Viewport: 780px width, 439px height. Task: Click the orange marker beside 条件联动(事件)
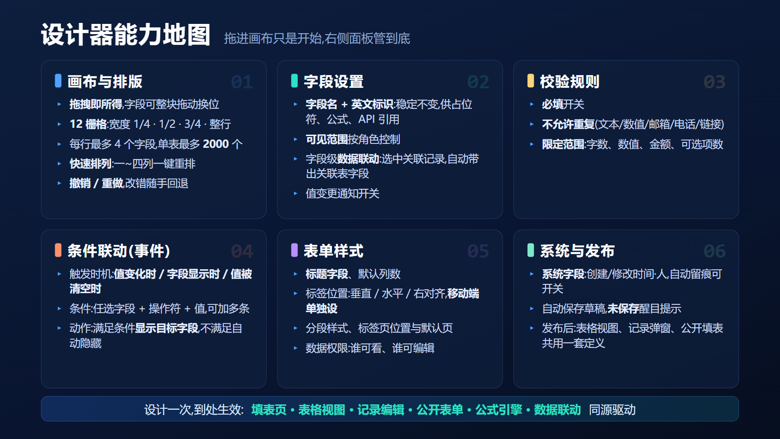coord(58,250)
